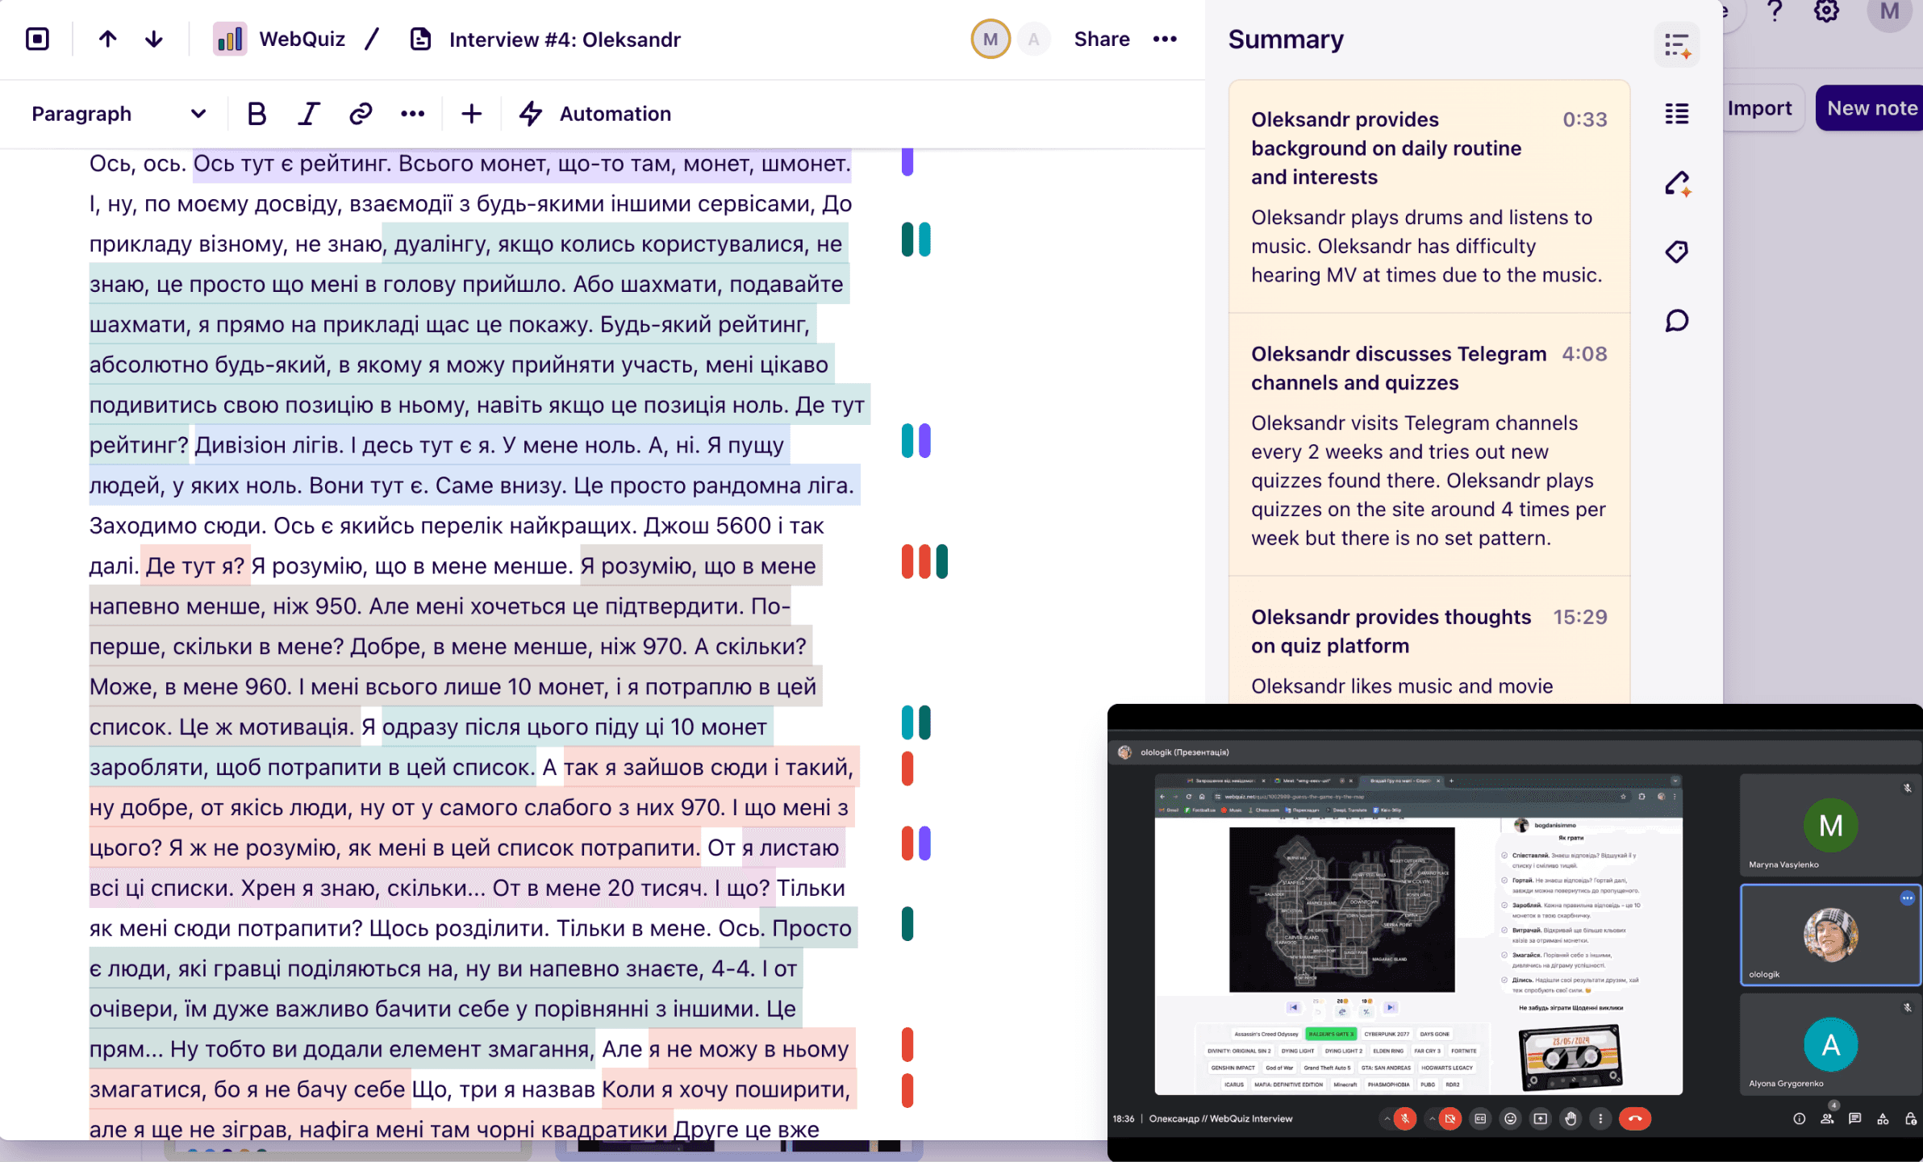
Task: Toggle microphone mute in video call
Action: 1405,1118
